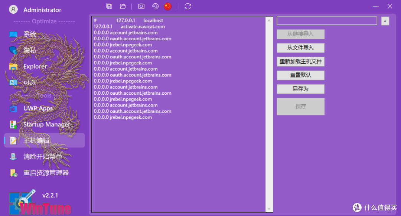This screenshot has height=216, width=401.
Task: Click the 隐私 shield icon
Action: (13, 50)
